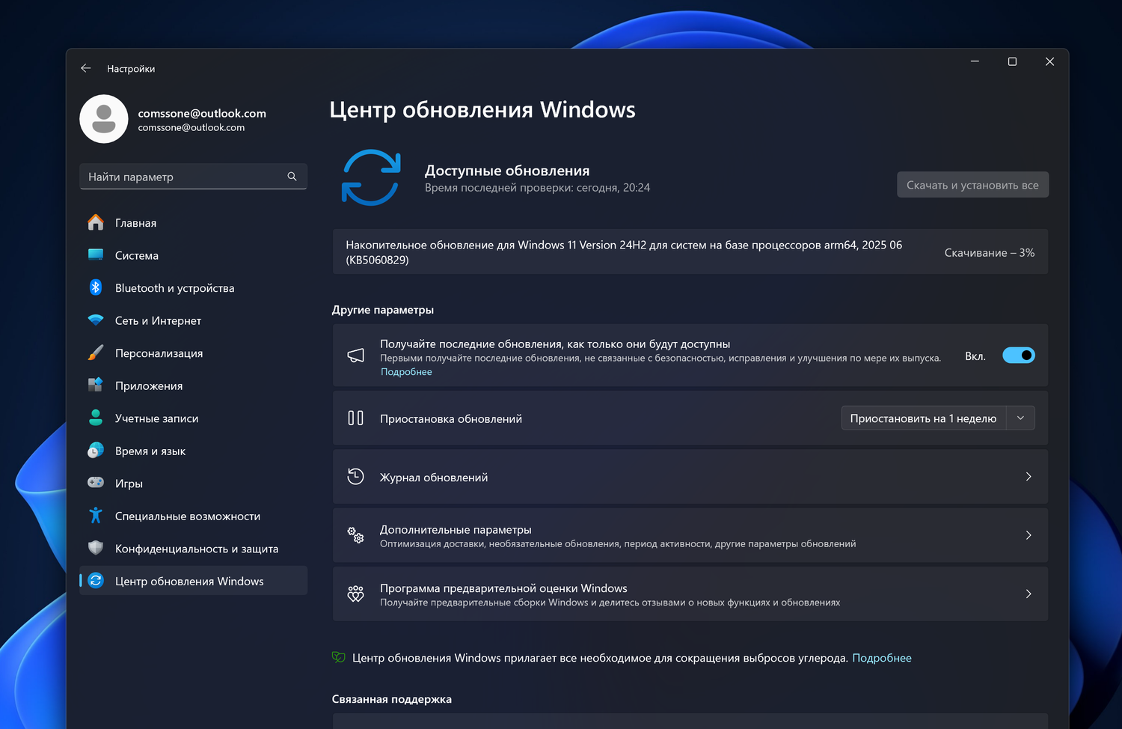Focus the Найти параметр search field
The width and height of the screenshot is (1122, 729).
[x=193, y=177]
